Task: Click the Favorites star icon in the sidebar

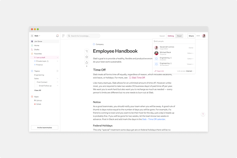Action: tap(32, 54)
